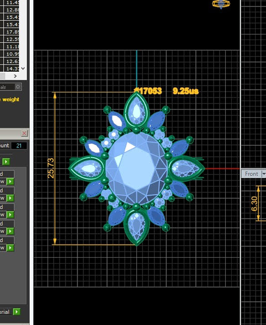
Task: Click the #17053 model number annotation
Action: pos(148,91)
